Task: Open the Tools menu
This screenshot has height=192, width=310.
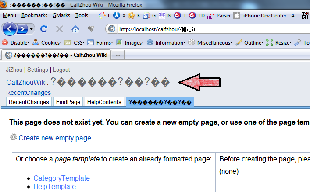Action: coord(82,15)
